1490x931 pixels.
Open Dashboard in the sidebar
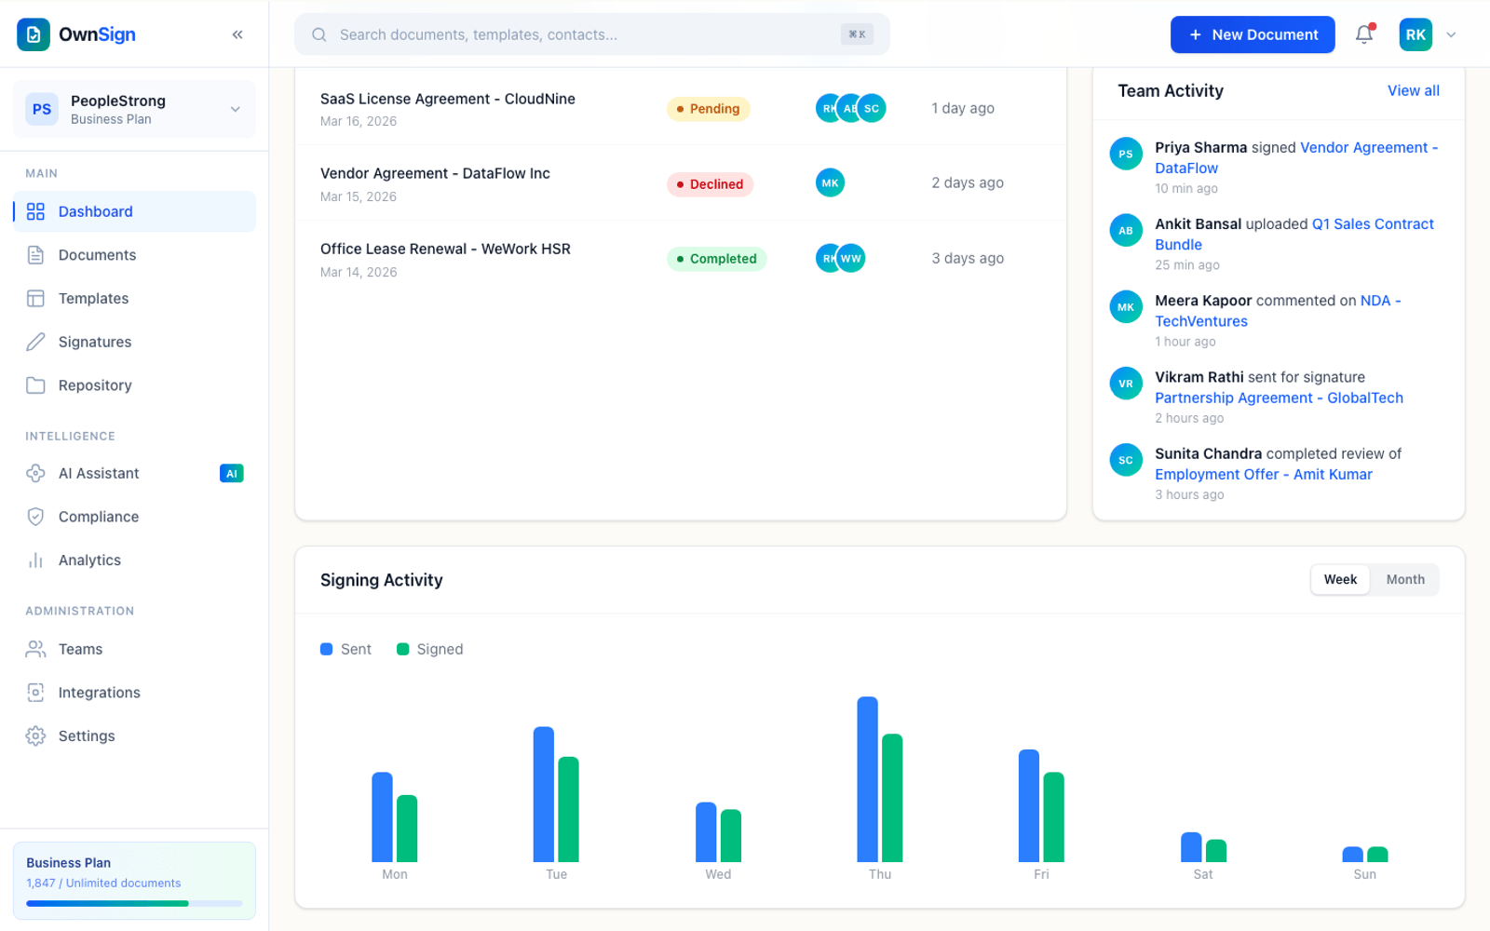point(134,211)
